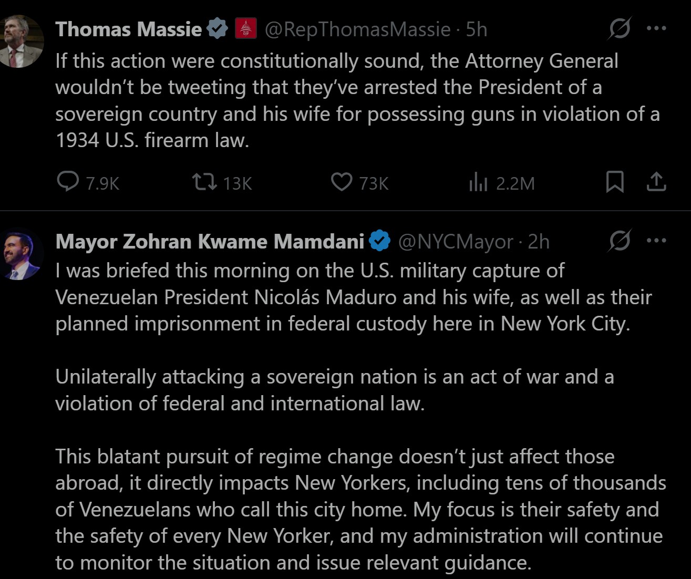Image resolution: width=691 pixels, height=579 pixels.
Task: Click the red affiliation badge beside Massie
Action: click(245, 29)
